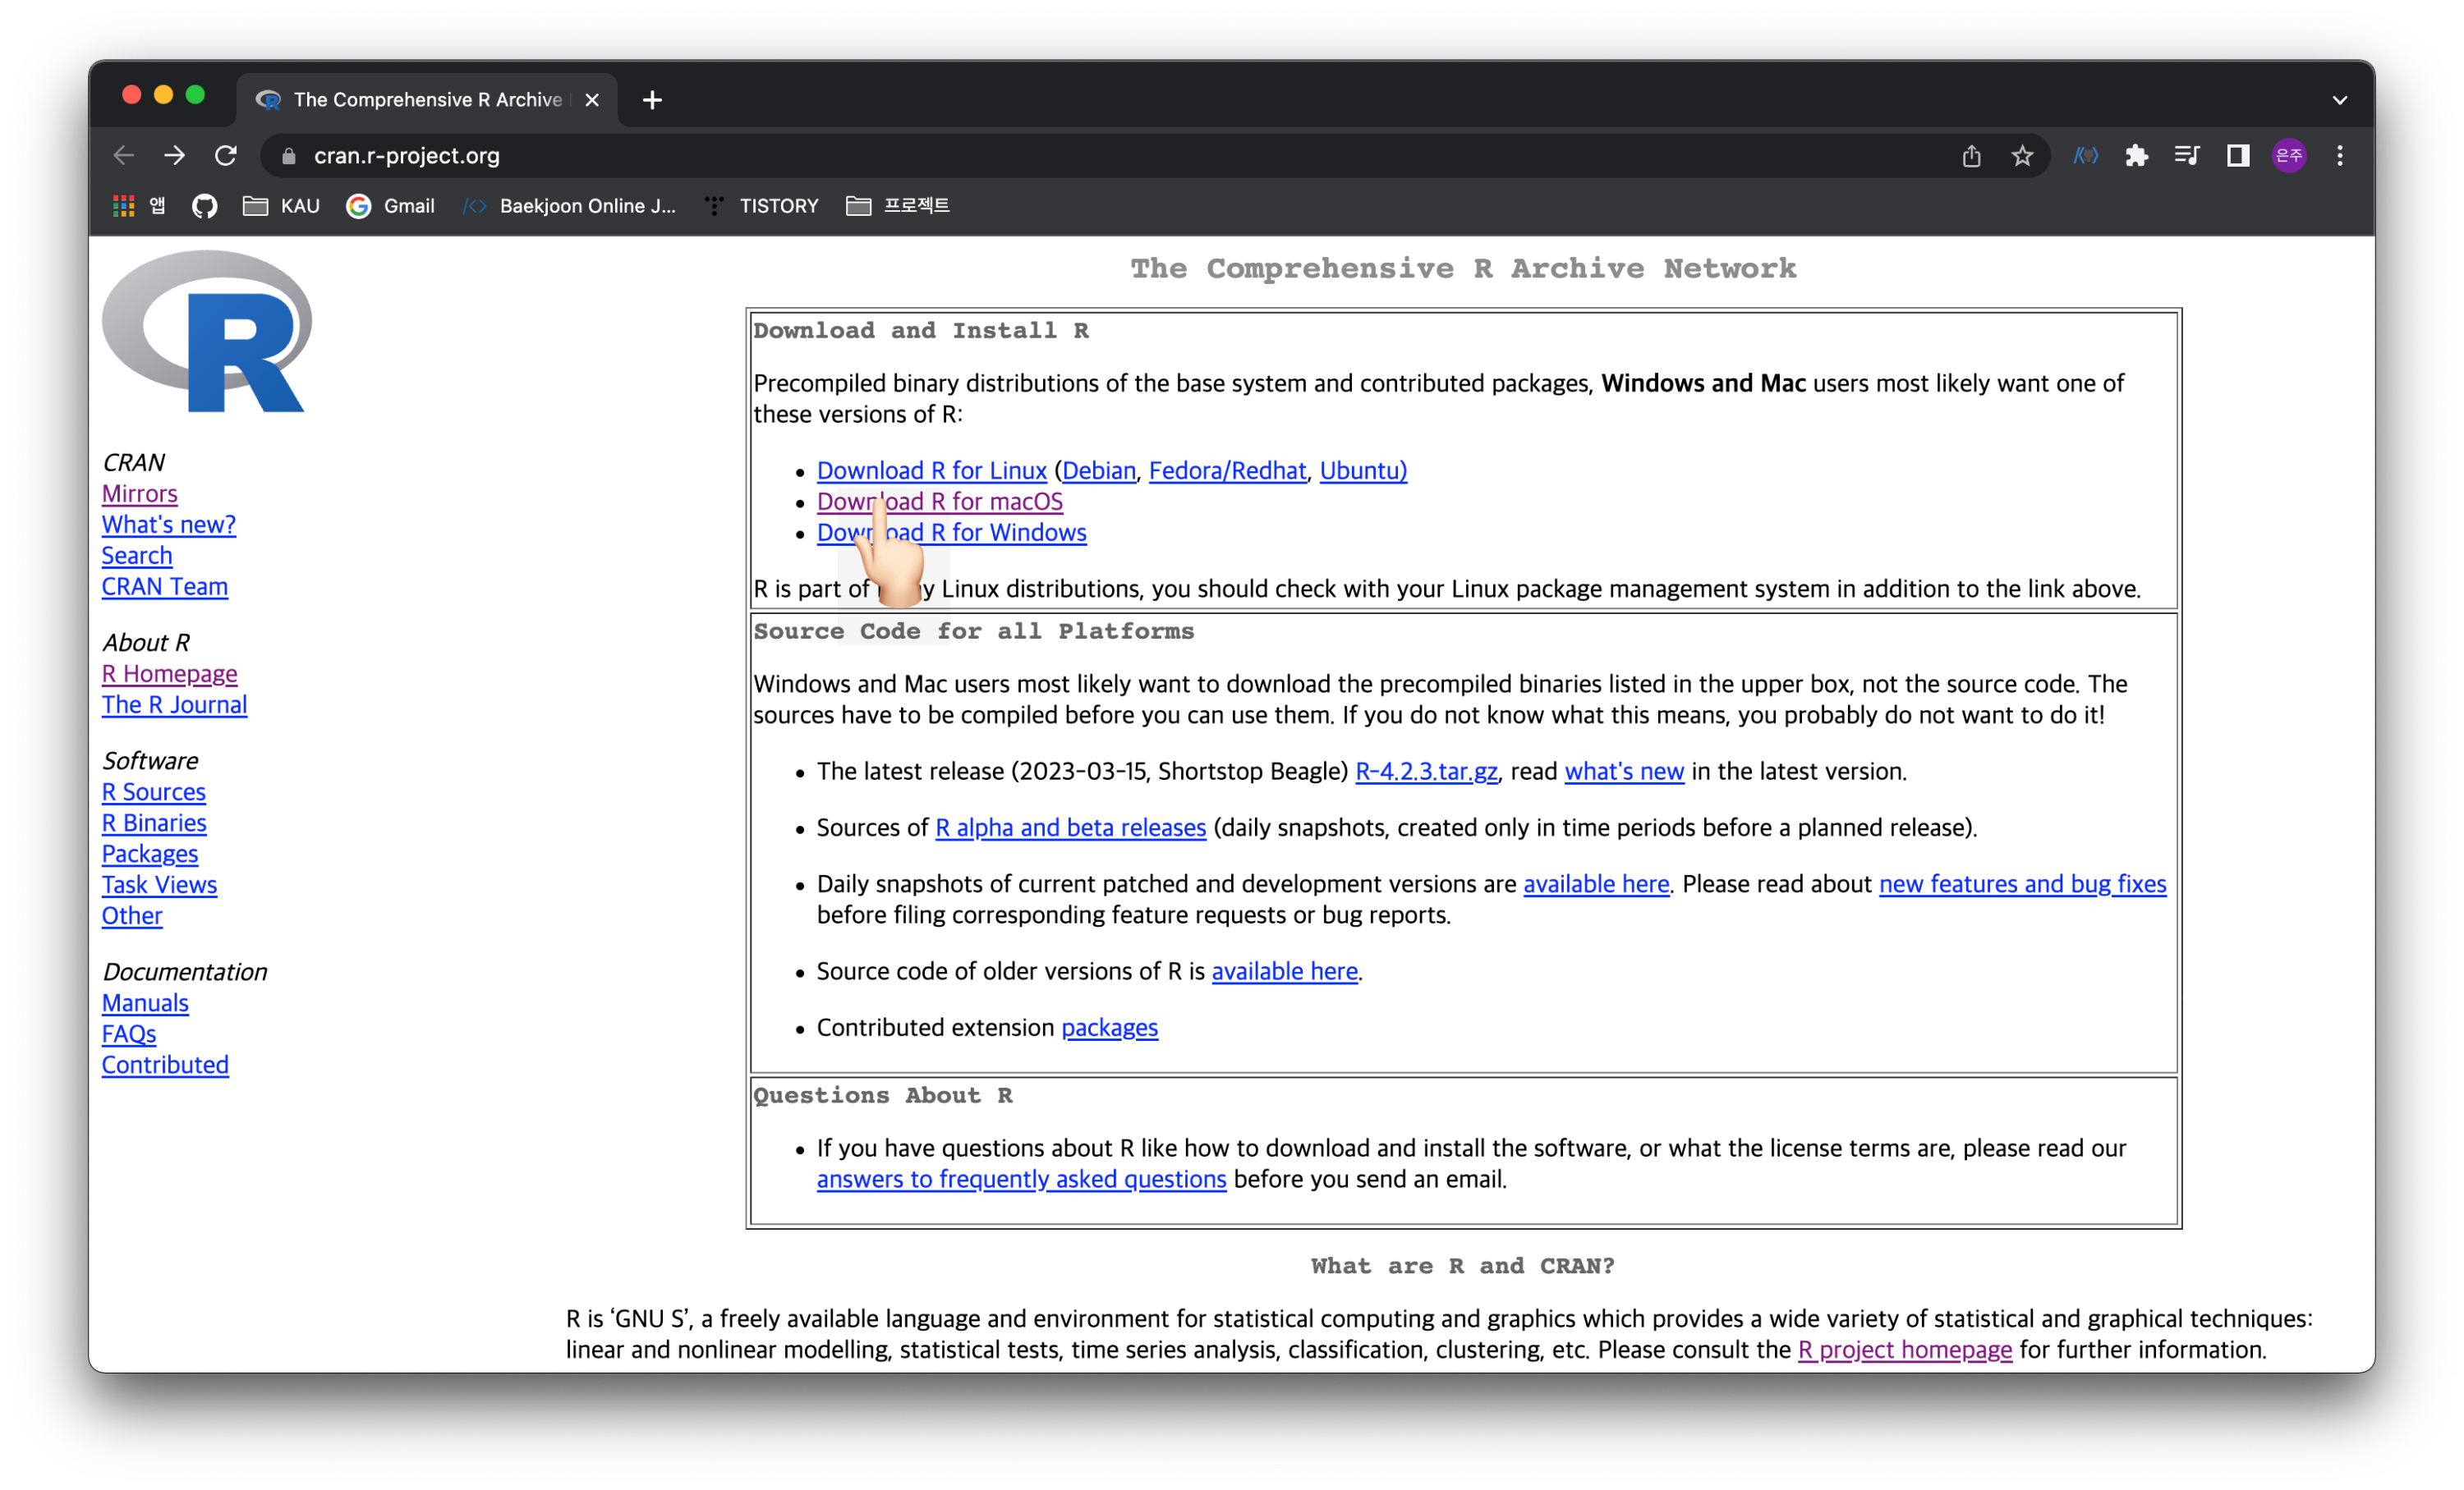Open the KAU bookmarks folder
Screen dimensions: 2464x1490
281,206
